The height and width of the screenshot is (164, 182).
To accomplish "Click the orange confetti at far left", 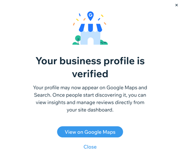I will click(74, 24).
